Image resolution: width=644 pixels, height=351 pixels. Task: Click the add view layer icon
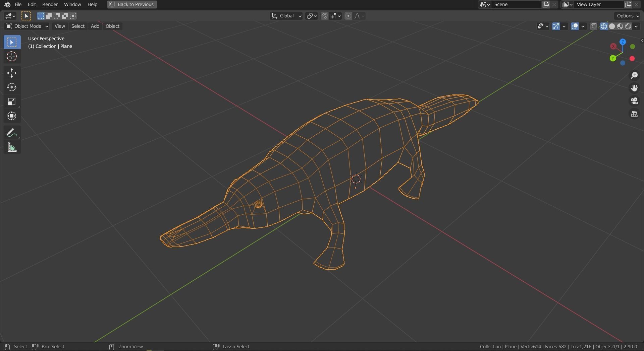[628, 4]
